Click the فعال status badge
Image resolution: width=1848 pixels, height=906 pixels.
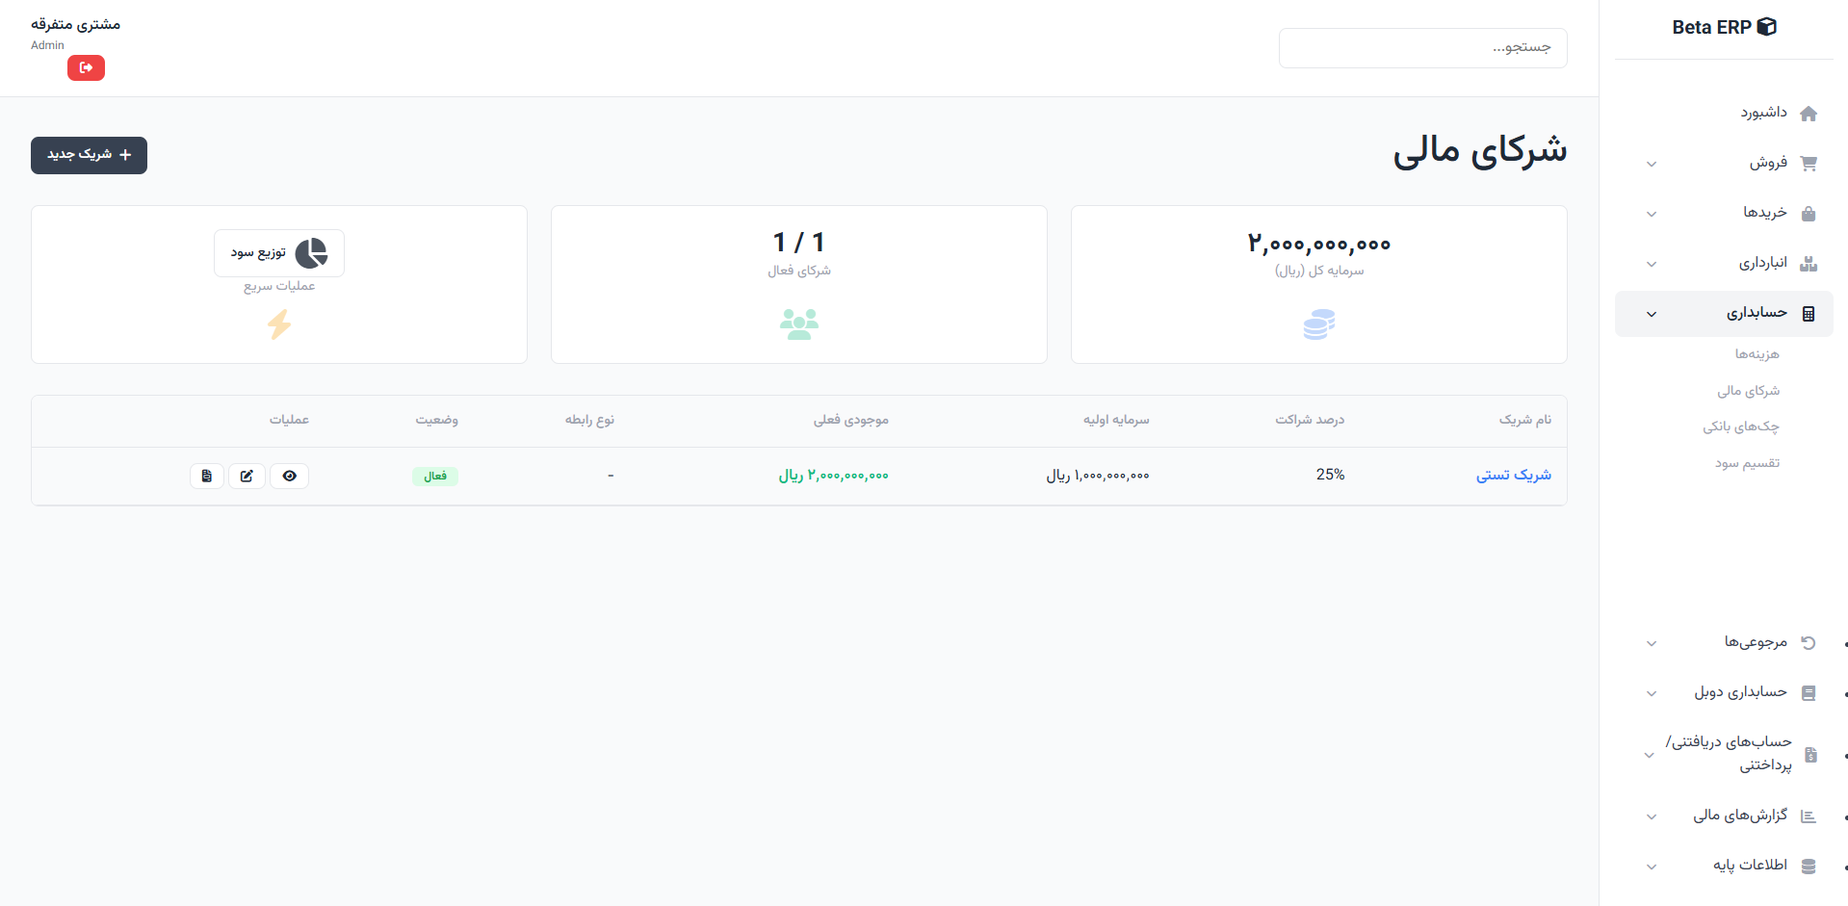(434, 476)
